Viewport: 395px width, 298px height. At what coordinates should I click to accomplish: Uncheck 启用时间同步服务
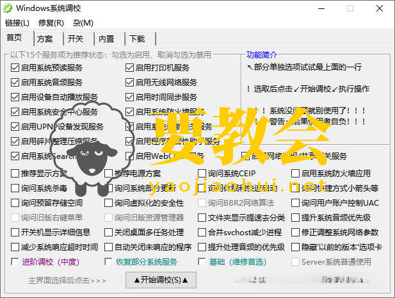click(x=129, y=97)
